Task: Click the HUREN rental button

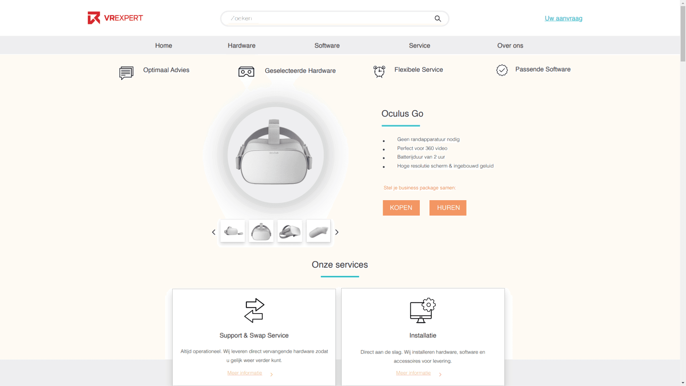Action: 448,208
